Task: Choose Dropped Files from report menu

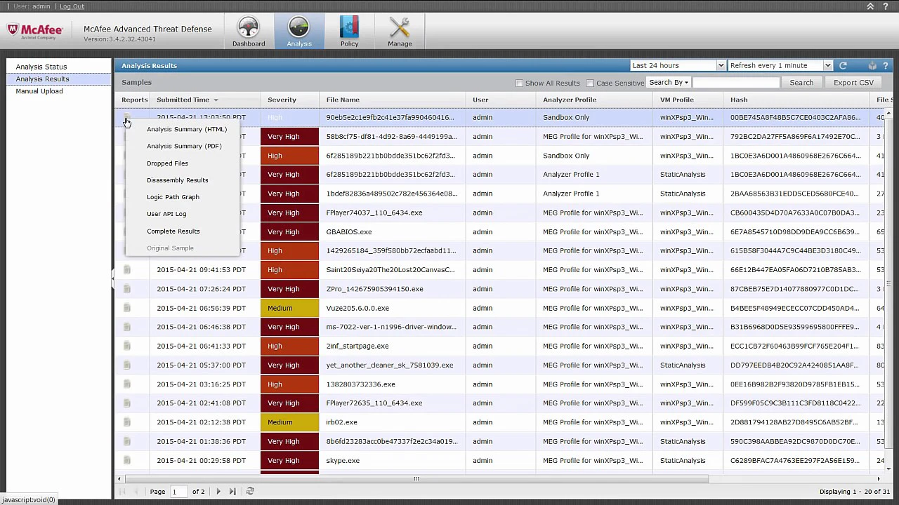Action: pyautogui.click(x=167, y=163)
